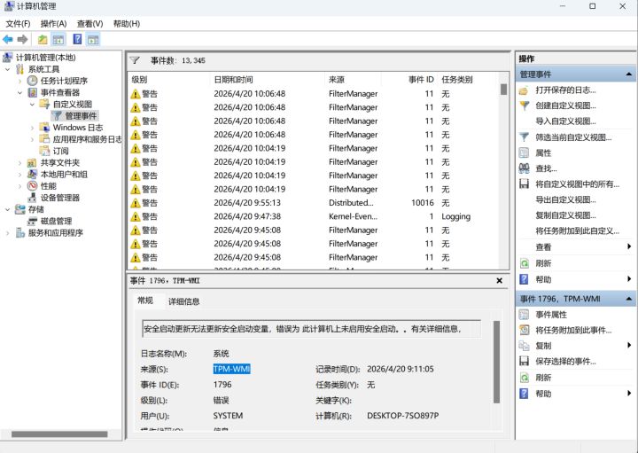Select 订阅 in the tree
This screenshot has width=638, height=453.
[x=60, y=151]
